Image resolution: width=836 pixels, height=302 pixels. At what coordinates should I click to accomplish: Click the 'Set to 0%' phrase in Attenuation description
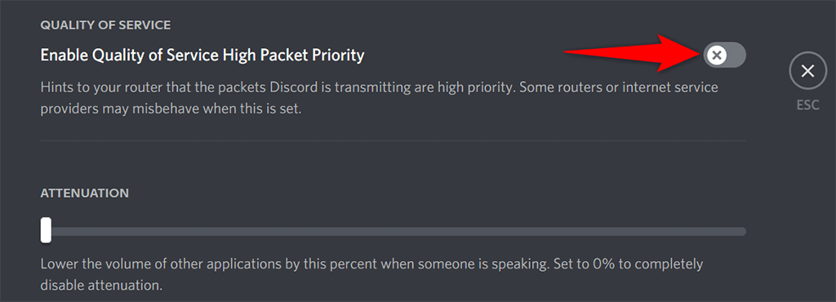pos(580,264)
